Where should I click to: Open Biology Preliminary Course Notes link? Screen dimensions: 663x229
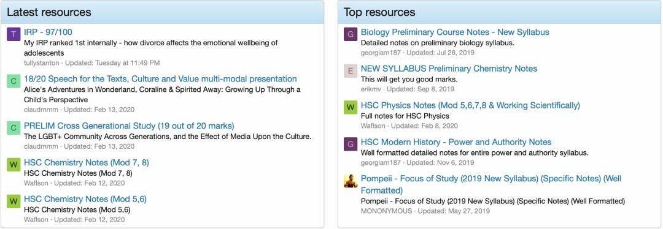[455, 32]
